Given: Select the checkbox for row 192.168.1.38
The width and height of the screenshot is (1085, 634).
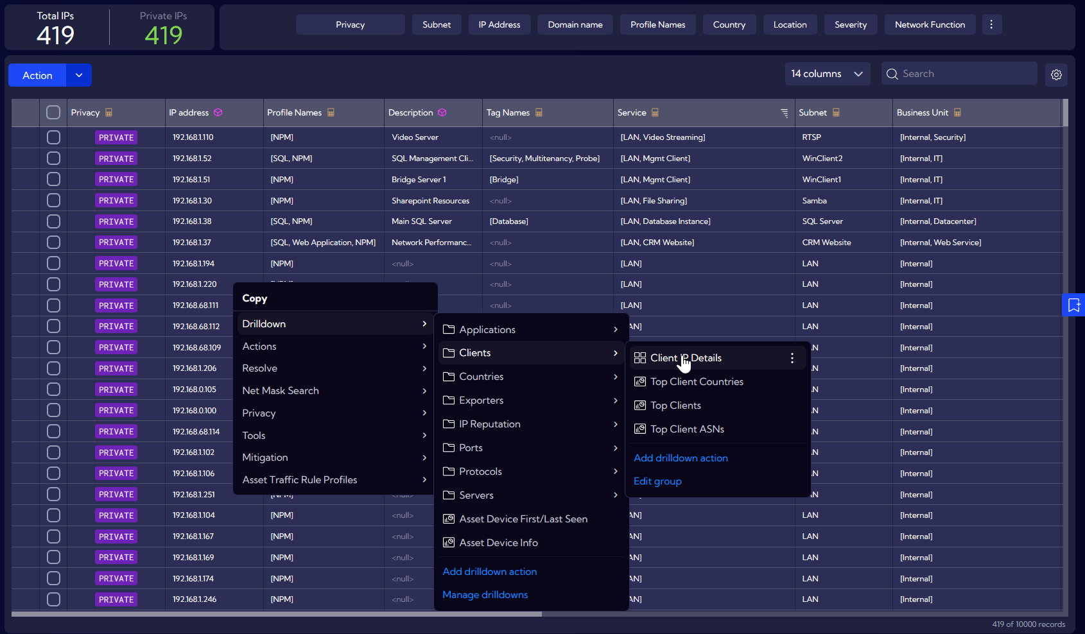Looking at the screenshot, I should click(53, 221).
